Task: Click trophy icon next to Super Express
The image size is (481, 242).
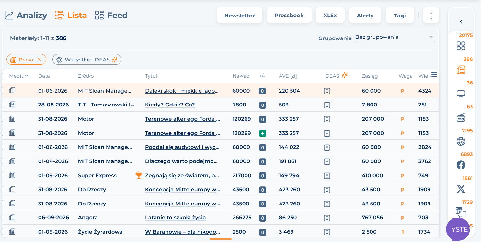Action: click(x=139, y=175)
